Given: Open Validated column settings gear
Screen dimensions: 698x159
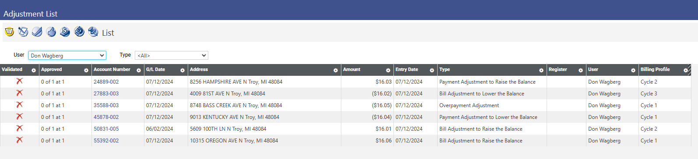Looking at the screenshot, I should tap(34, 70).
